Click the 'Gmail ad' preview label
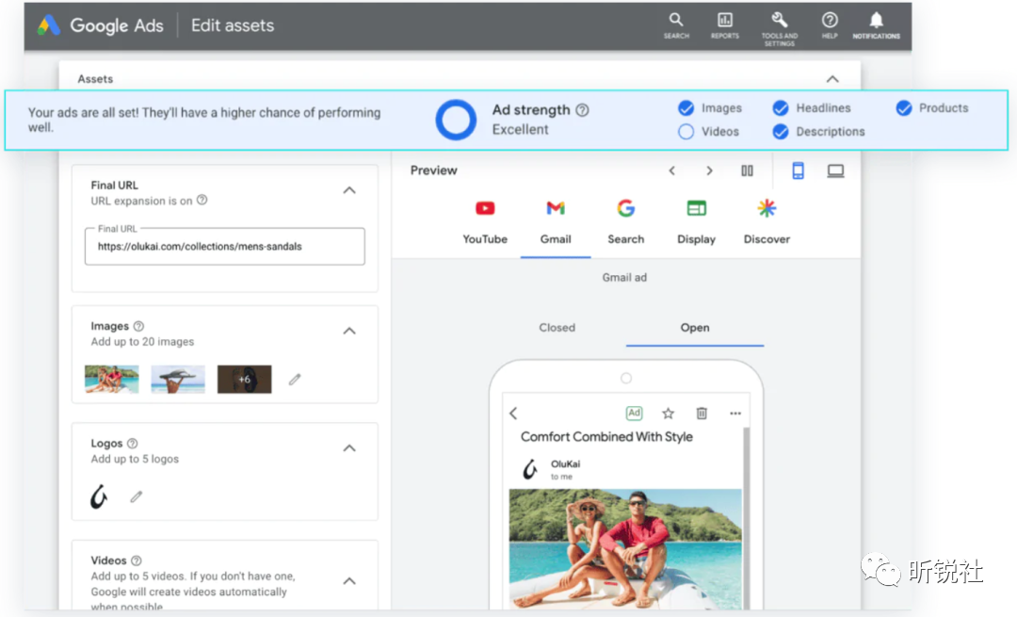This screenshot has width=1017, height=617. [624, 278]
